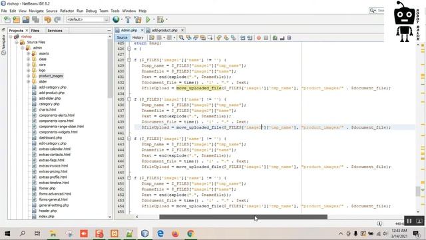
Task: Click Next Bookmark editor icon
Action: [226, 38]
